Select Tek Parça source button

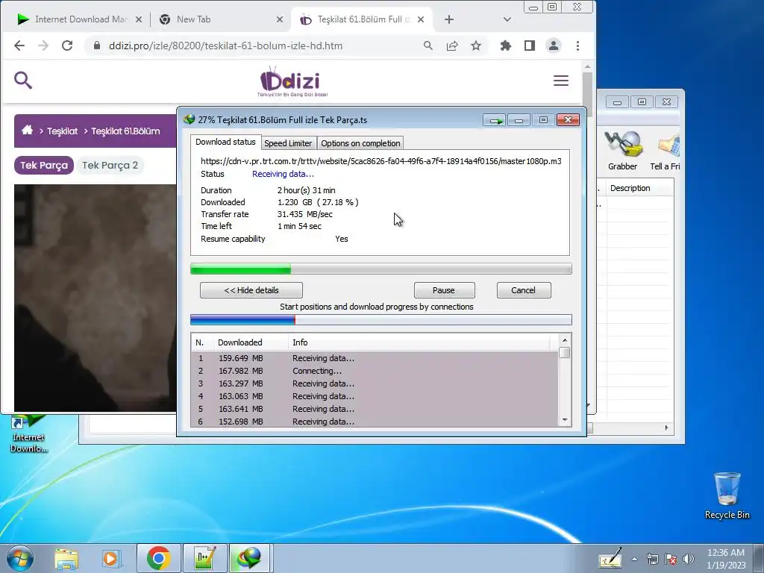44,165
